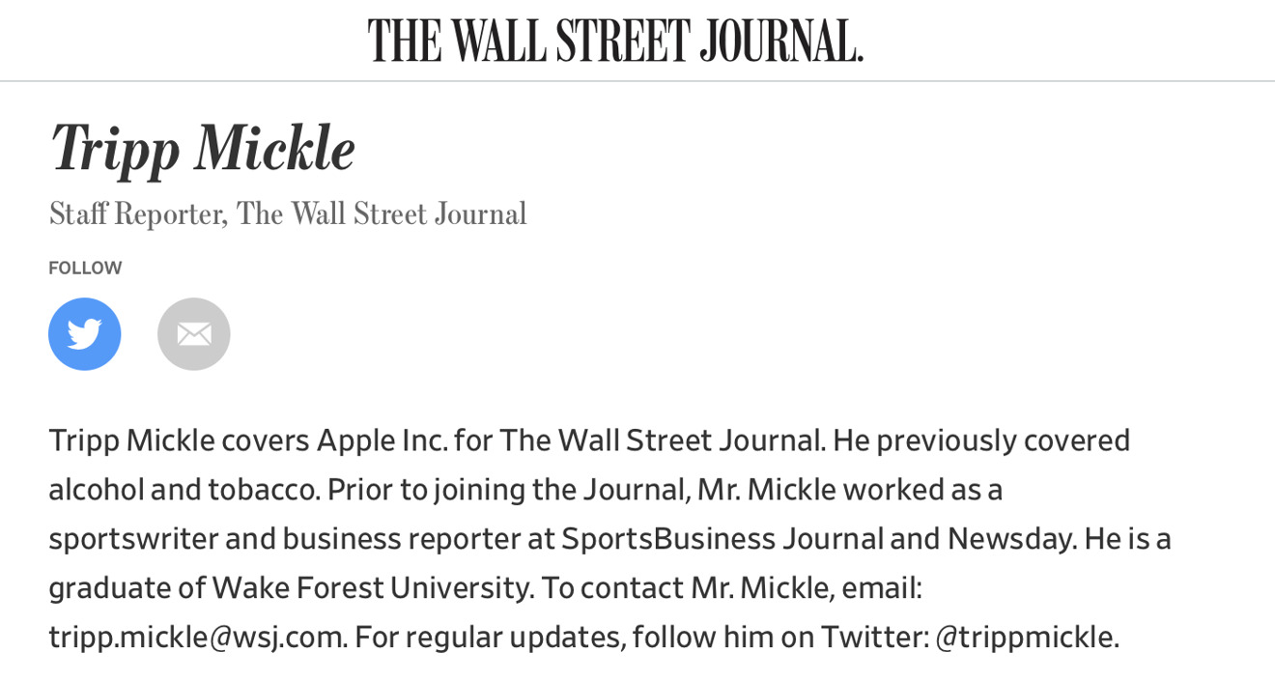Click the Tripp Mickle name heading
The image size is (1275, 681).
click(x=203, y=149)
